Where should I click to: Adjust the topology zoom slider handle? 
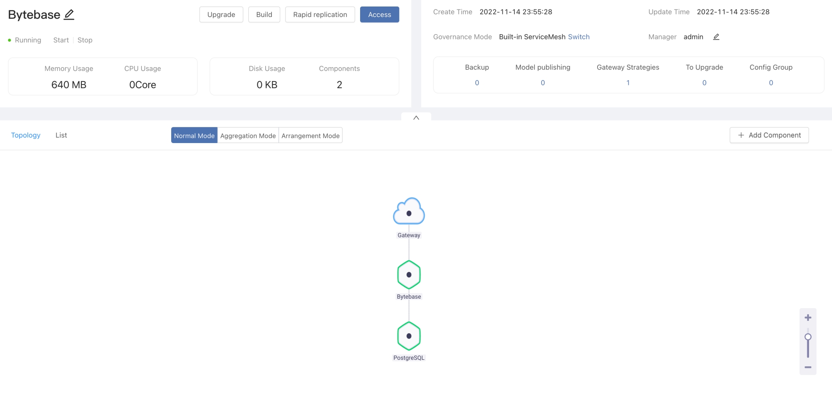pyautogui.click(x=808, y=337)
